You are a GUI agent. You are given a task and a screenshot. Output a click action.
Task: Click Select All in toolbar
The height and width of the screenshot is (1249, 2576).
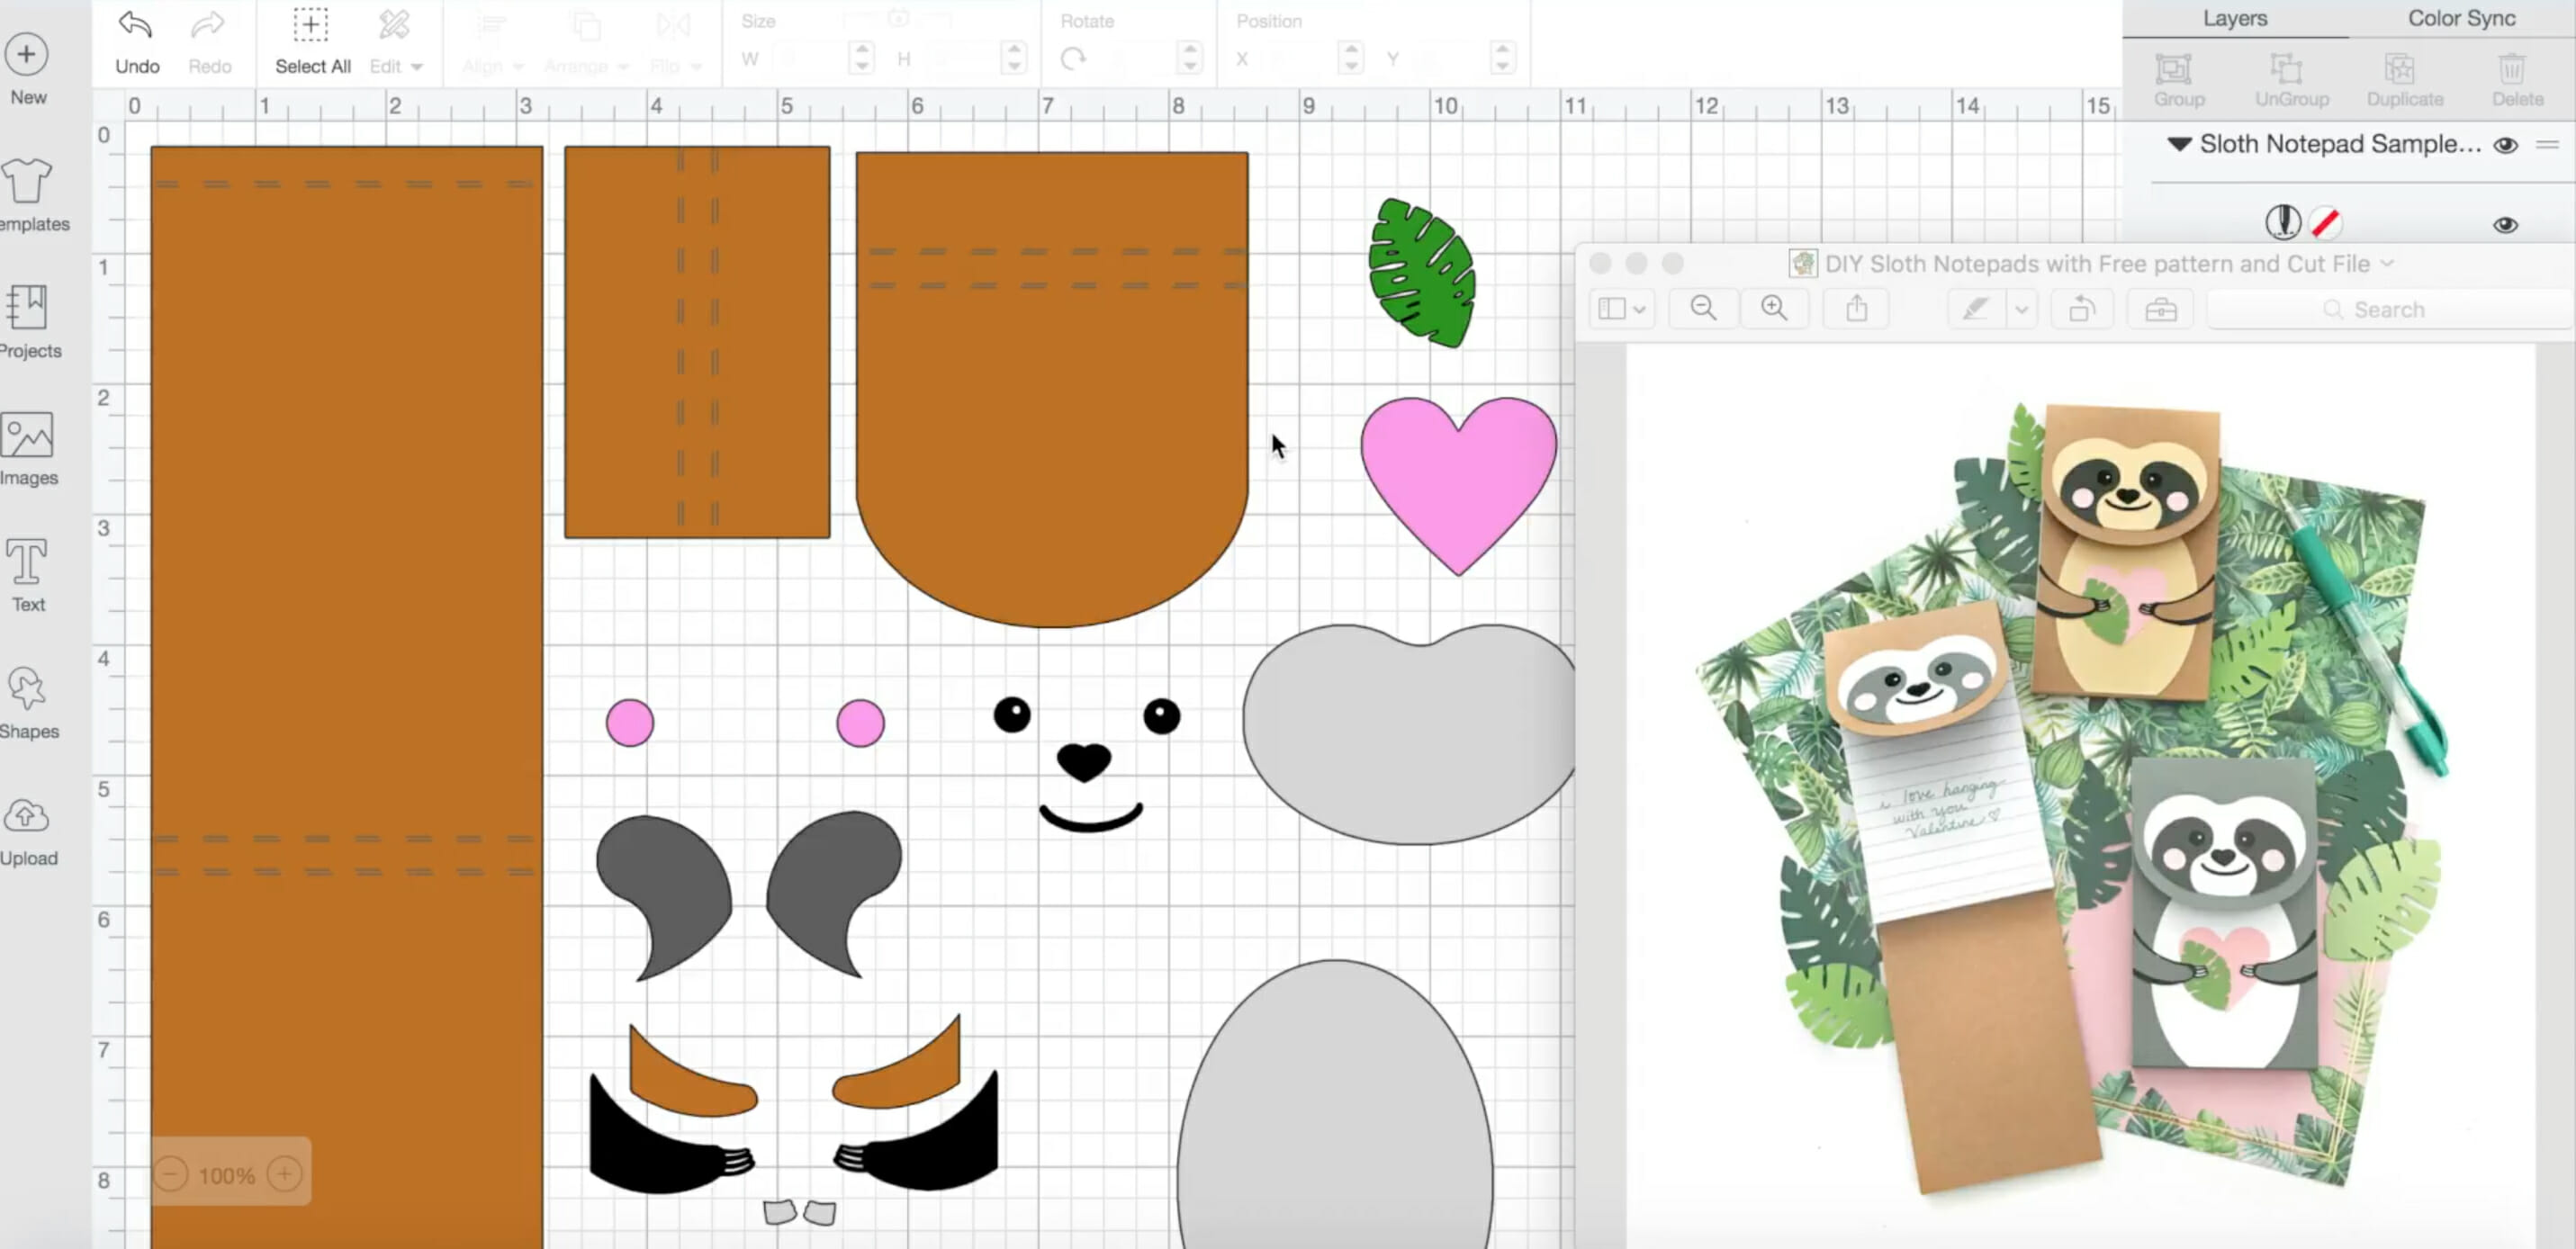pyautogui.click(x=312, y=43)
